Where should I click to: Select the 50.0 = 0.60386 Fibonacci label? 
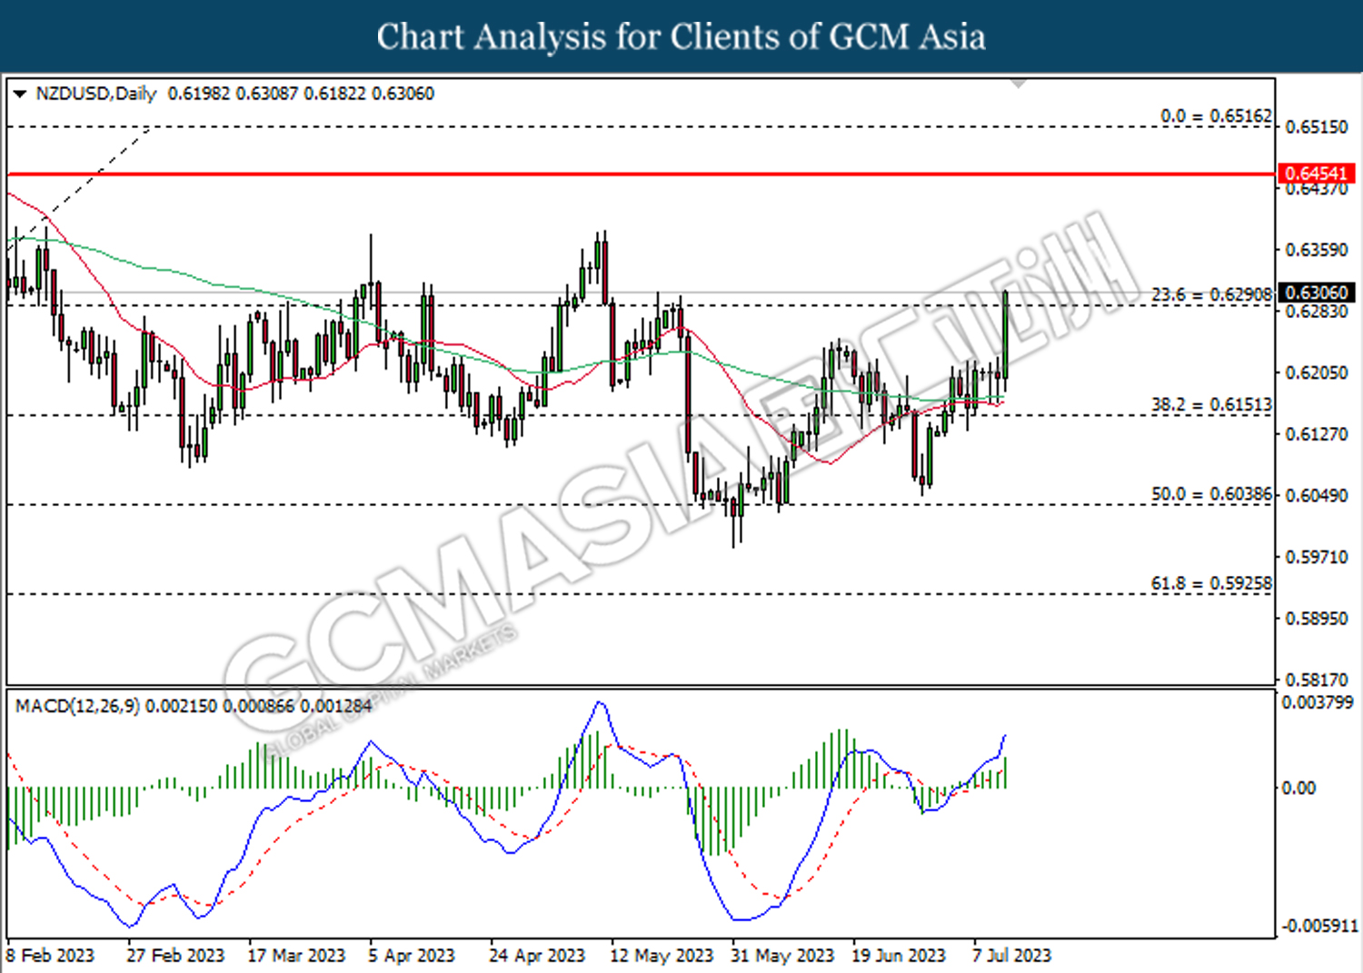(x=1211, y=494)
